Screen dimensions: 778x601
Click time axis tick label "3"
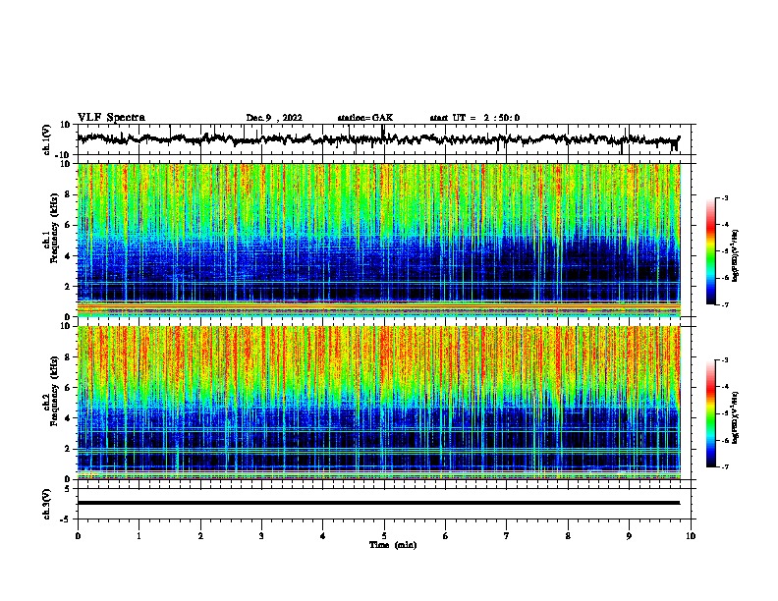[x=261, y=536]
